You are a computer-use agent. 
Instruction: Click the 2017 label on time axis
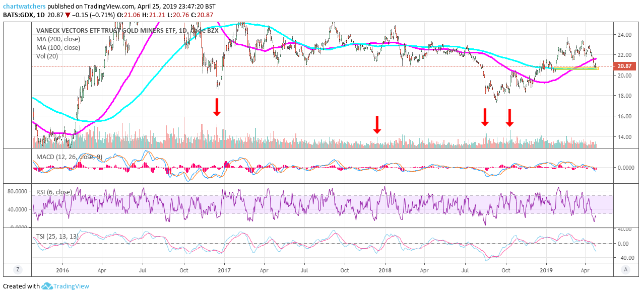[x=224, y=270]
